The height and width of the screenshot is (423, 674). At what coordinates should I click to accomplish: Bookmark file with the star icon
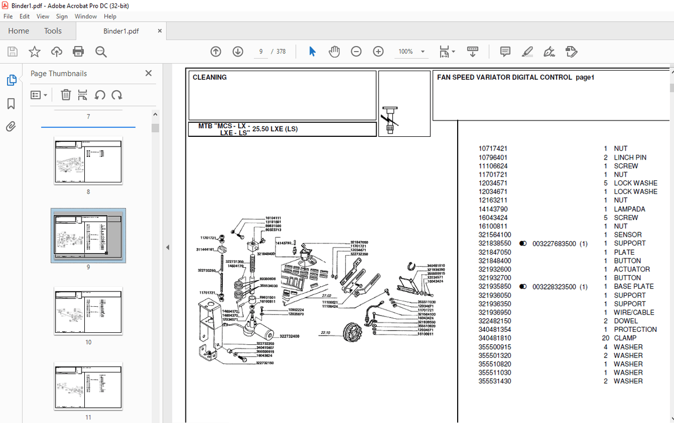[x=34, y=52]
